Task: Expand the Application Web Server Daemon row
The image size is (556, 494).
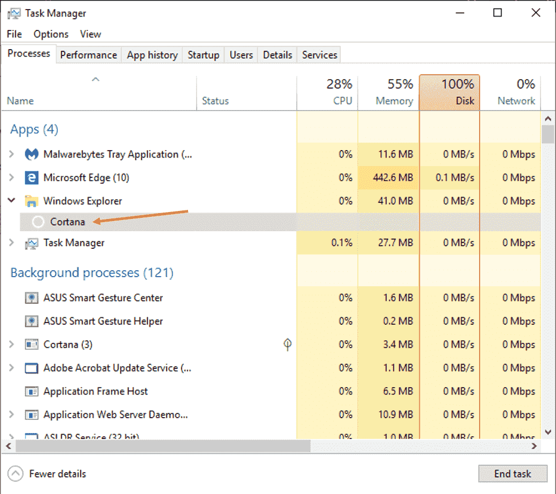Action: pyautogui.click(x=11, y=414)
